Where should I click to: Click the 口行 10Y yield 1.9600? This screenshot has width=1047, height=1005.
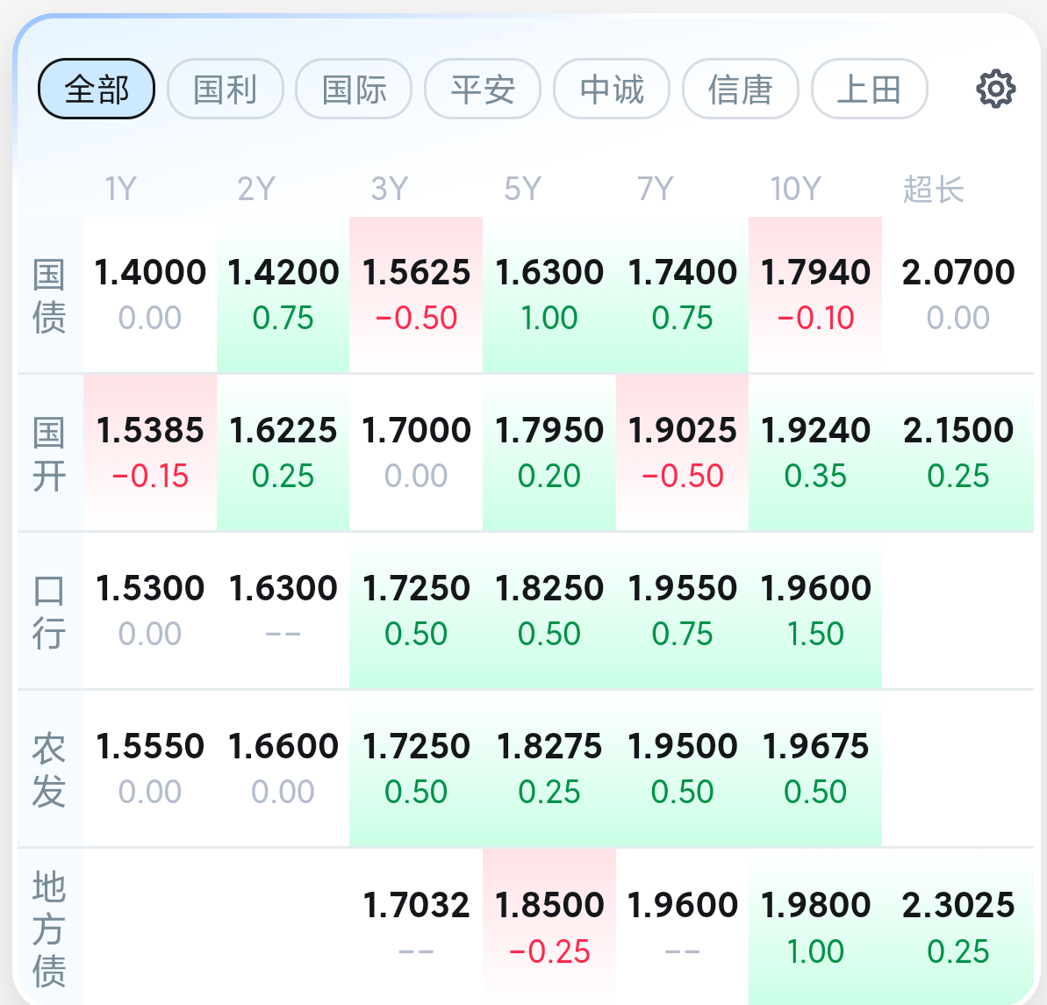click(x=815, y=610)
